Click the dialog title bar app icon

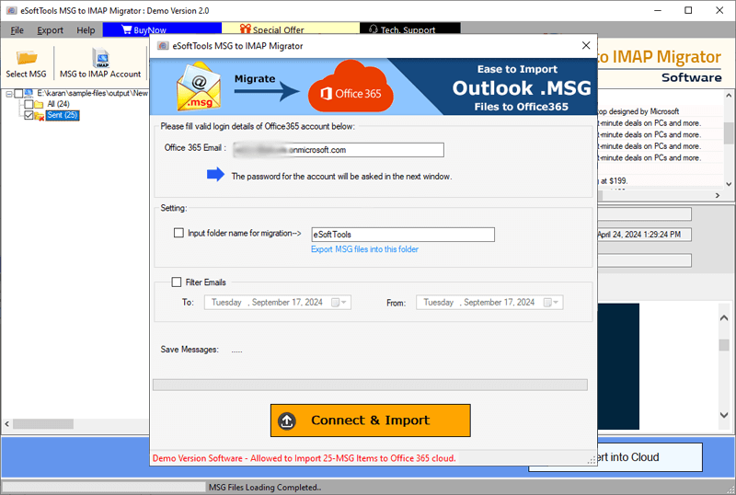pos(163,46)
